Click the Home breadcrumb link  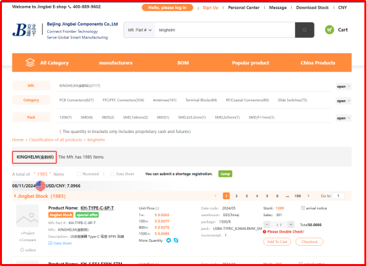point(18,140)
